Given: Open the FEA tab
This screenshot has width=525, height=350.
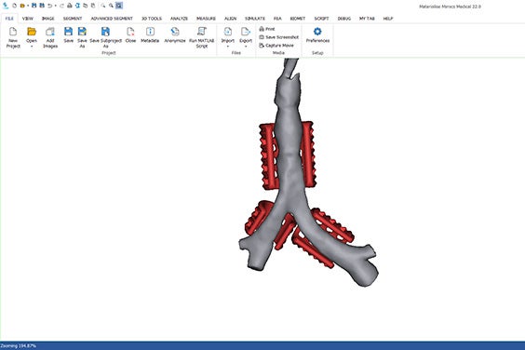Looking at the screenshot, I should 277,19.
